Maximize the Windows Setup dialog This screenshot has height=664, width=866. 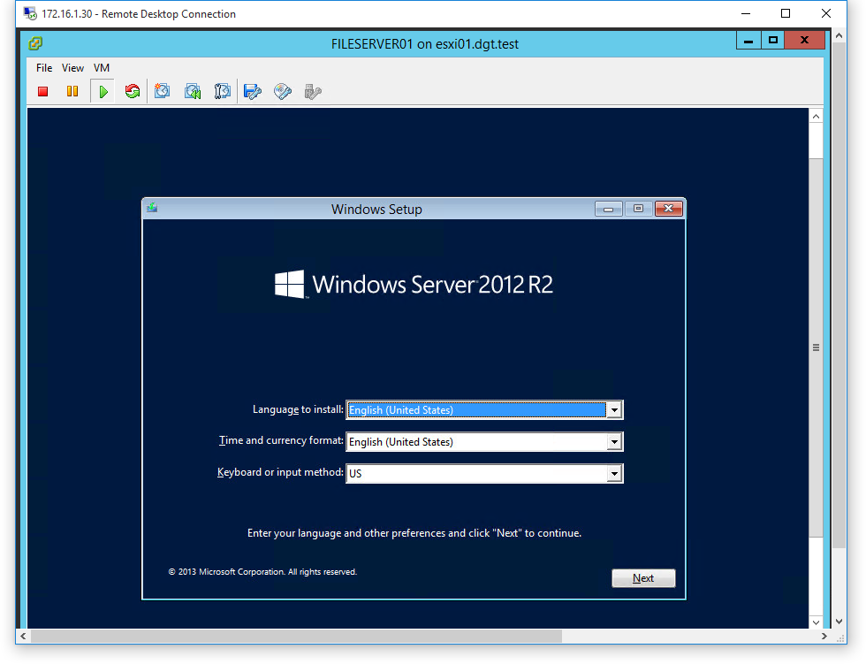[638, 209]
